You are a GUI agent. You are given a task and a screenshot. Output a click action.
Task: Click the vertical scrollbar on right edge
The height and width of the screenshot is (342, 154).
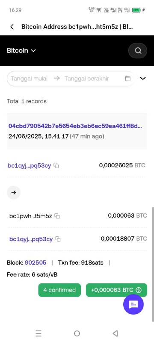pos(153,264)
